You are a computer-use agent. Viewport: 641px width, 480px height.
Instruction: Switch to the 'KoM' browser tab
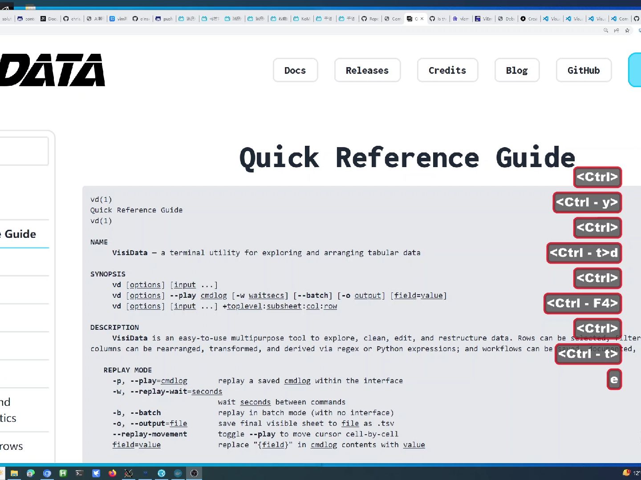[x=302, y=19]
